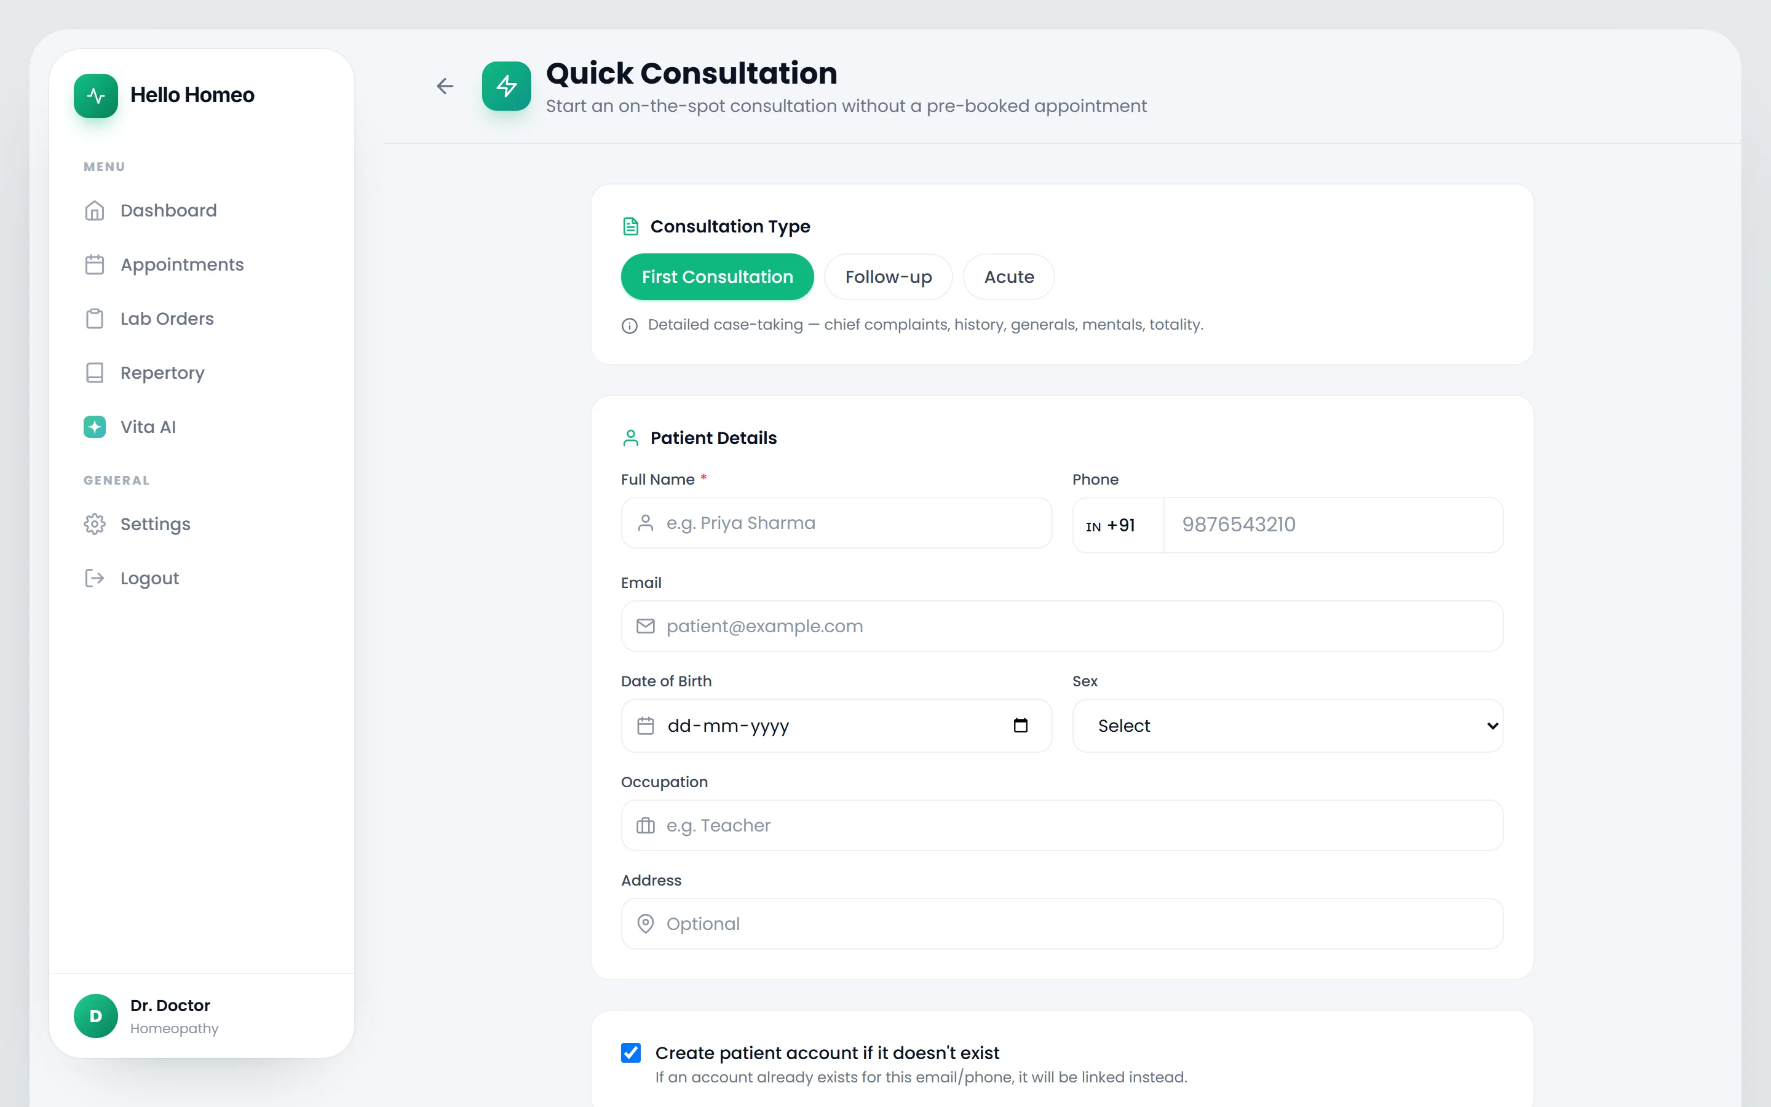
Task: Open the date picker calendar button
Action: click(x=1021, y=726)
